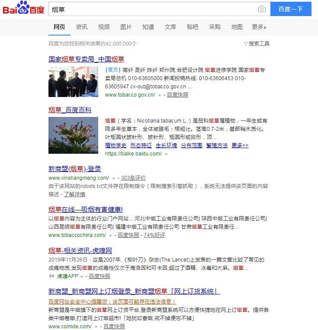Open 百度快照 for 虎嗅APP result
The width and height of the screenshot is (318, 330).
pyautogui.click(x=100, y=276)
